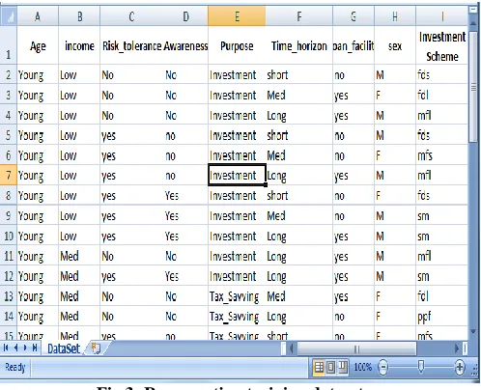Click the 'Investment Scheme' header cell
This screenshot has width=481, height=390.
pos(442,45)
